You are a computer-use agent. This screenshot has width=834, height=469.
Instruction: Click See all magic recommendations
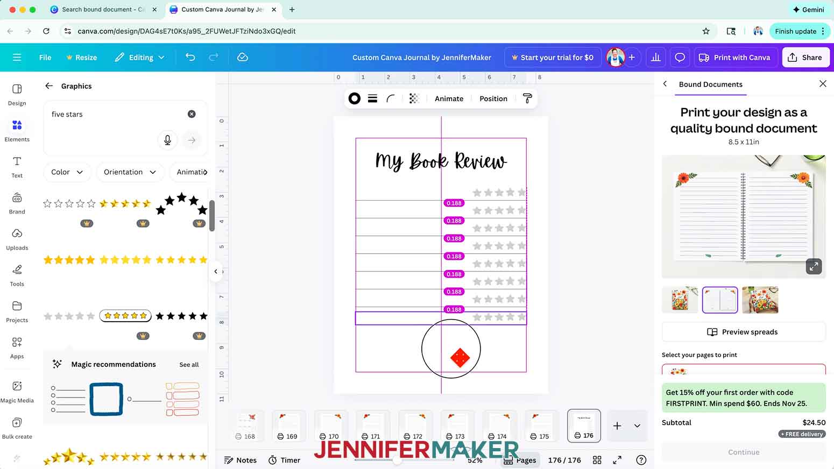coord(189,365)
